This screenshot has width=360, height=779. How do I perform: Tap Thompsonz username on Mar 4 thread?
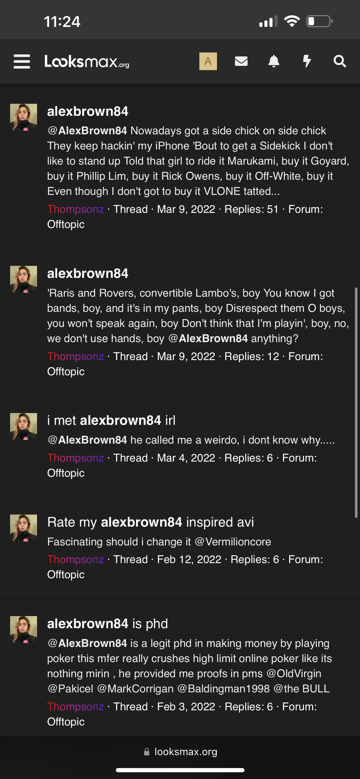click(x=76, y=458)
